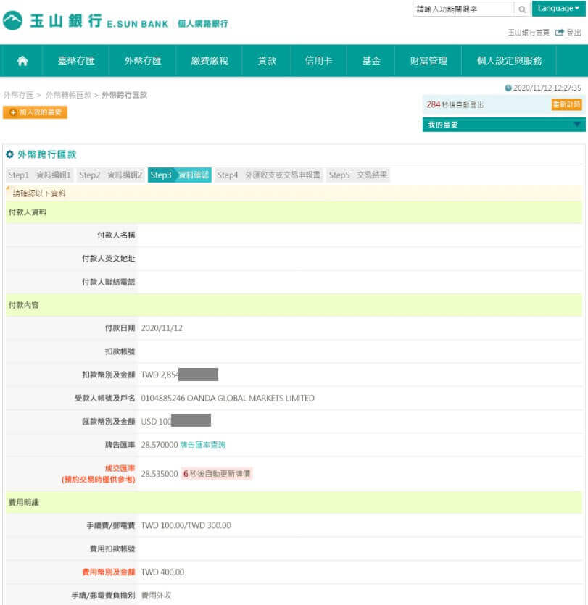Screen dimensions: 588x605
Task: Click the home icon in navigation bar
Action: [22, 61]
